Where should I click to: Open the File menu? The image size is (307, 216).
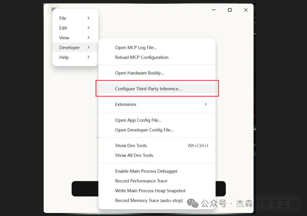click(63, 18)
